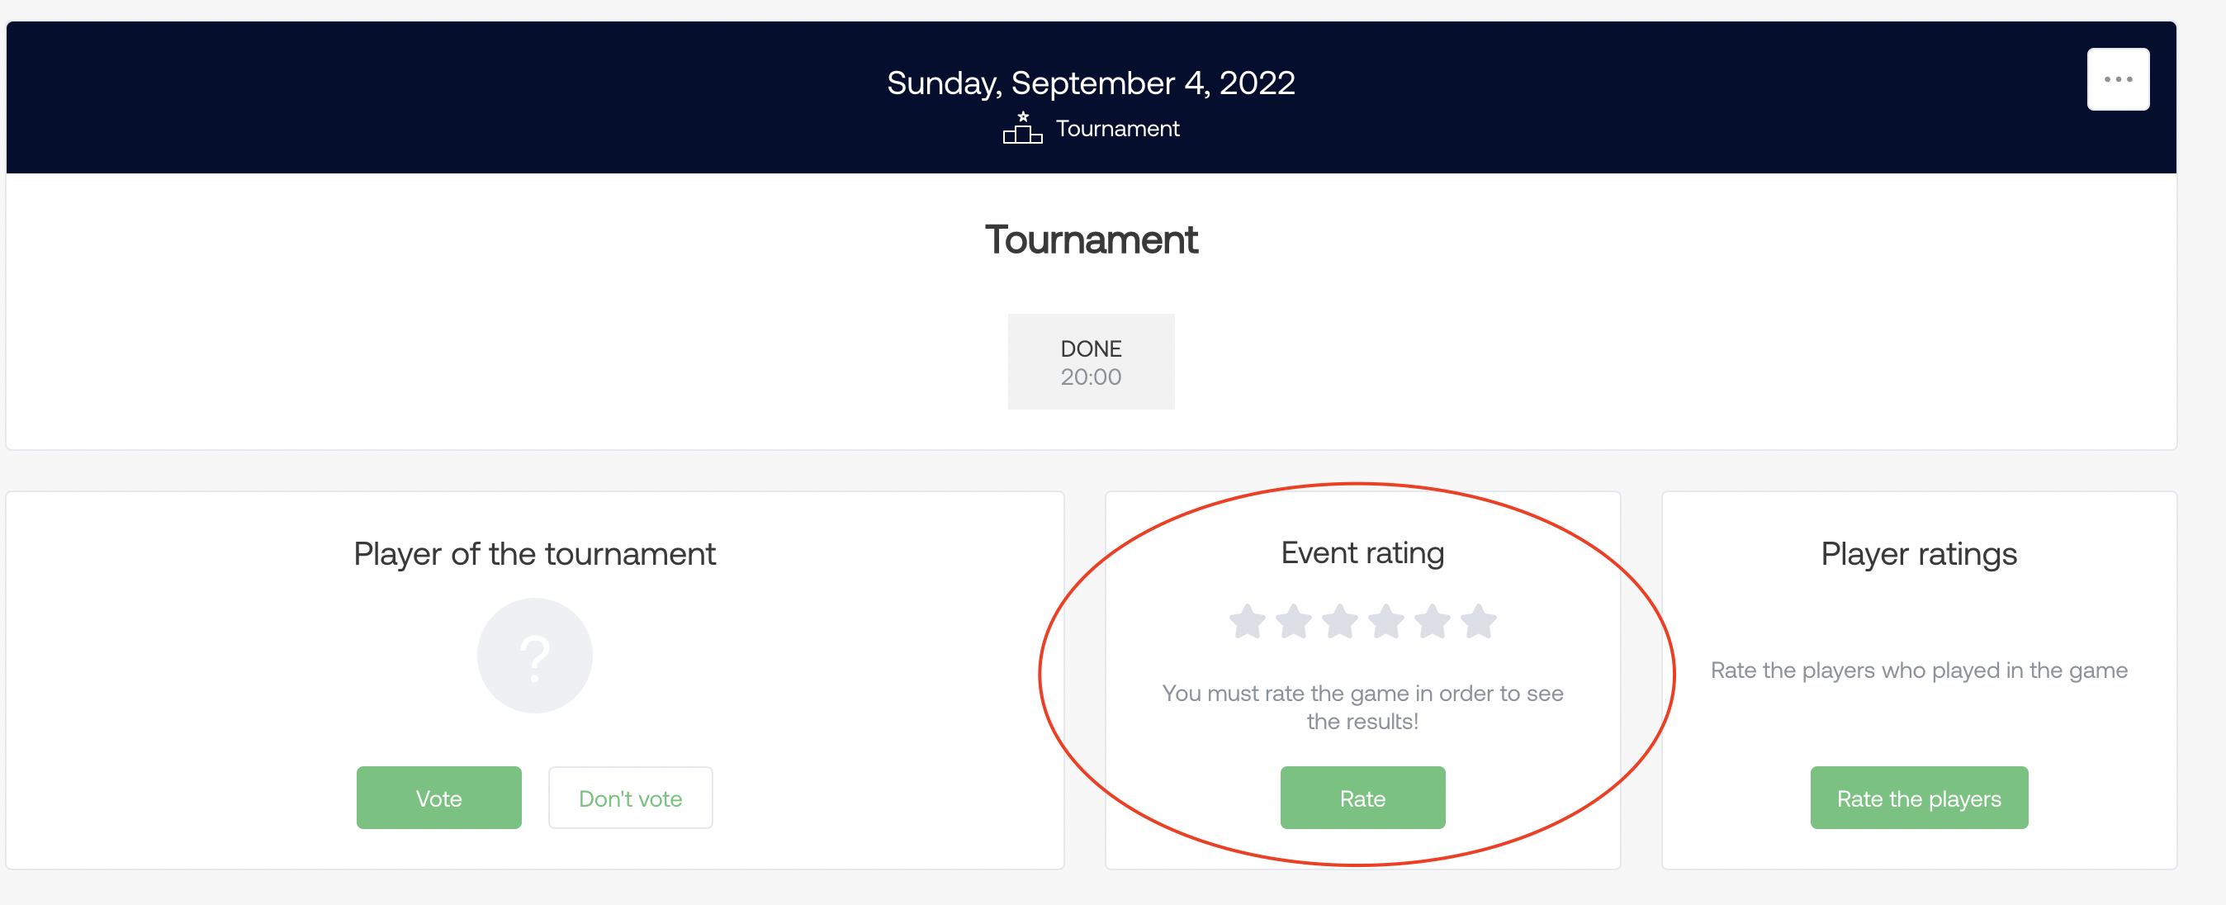
Task: Click the large Tournament title
Action: click(x=1091, y=239)
